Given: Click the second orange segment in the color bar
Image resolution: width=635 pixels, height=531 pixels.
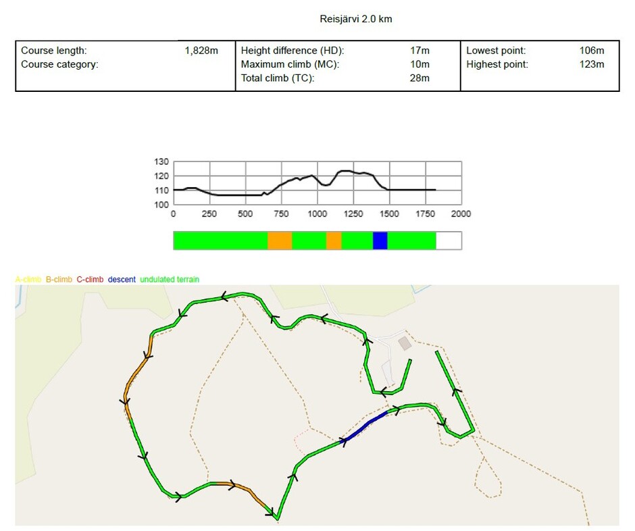Looking at the screenshot, I should coord(334,241).
